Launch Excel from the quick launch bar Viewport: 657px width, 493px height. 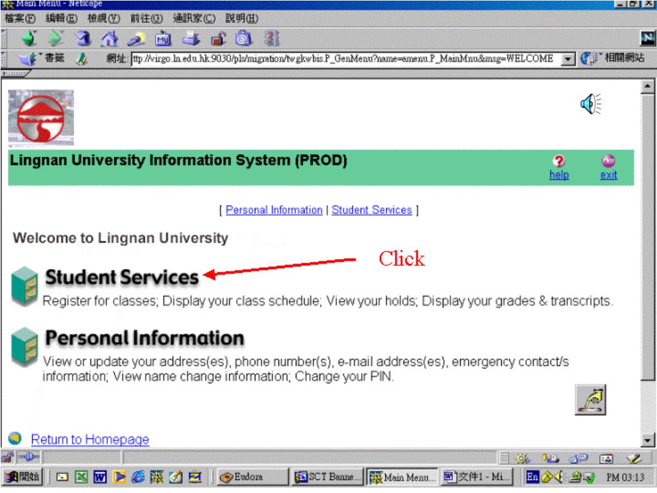(x=81, y=477)
